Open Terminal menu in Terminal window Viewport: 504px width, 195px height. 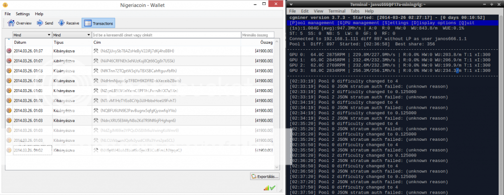337,11
